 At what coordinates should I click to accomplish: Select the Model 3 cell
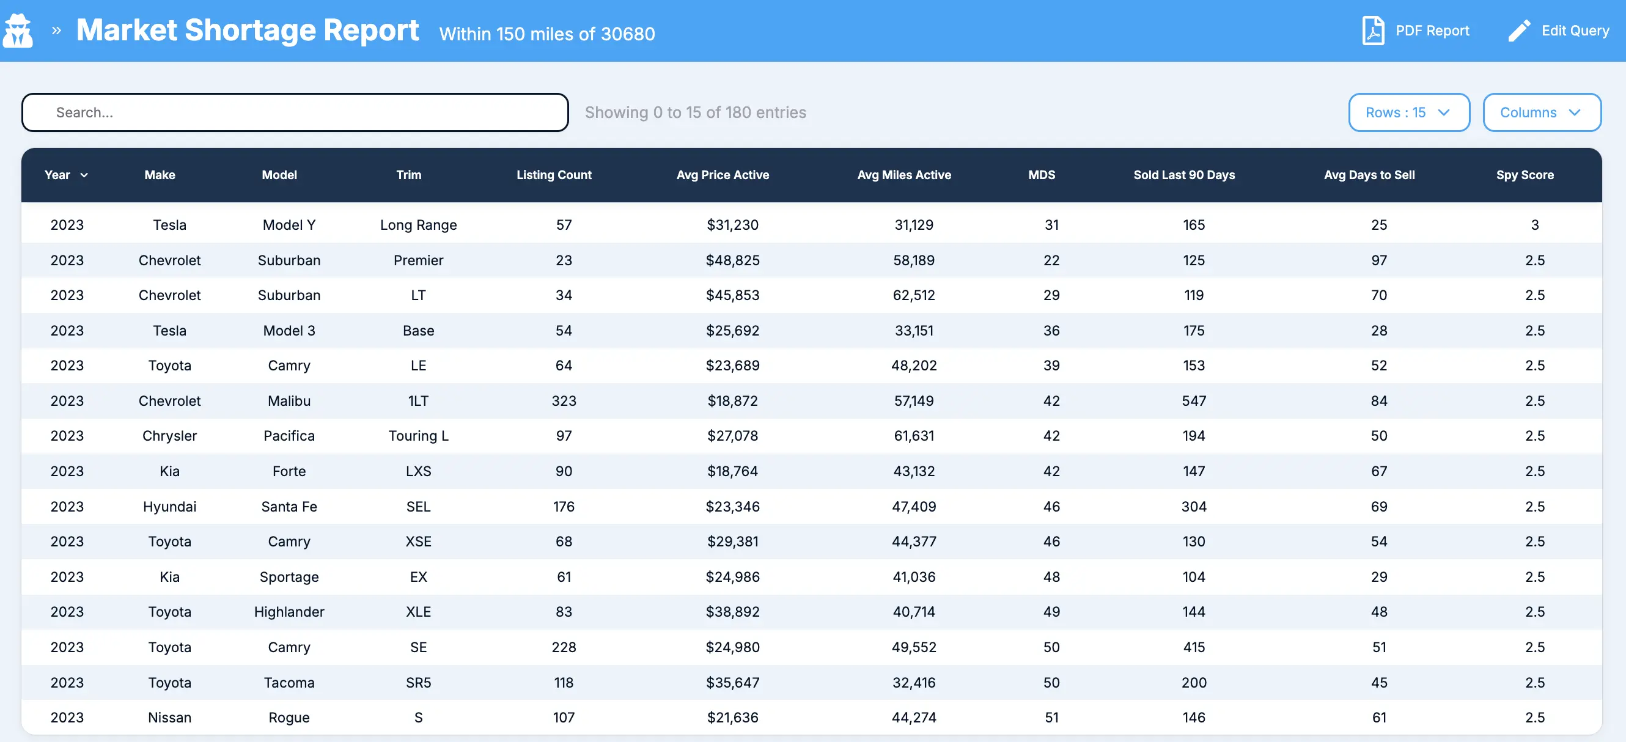pos(289,331)
